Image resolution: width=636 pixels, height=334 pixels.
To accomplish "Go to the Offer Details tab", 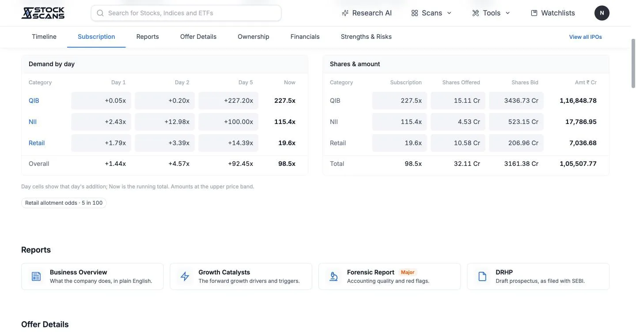I will [x=198, y=37].
